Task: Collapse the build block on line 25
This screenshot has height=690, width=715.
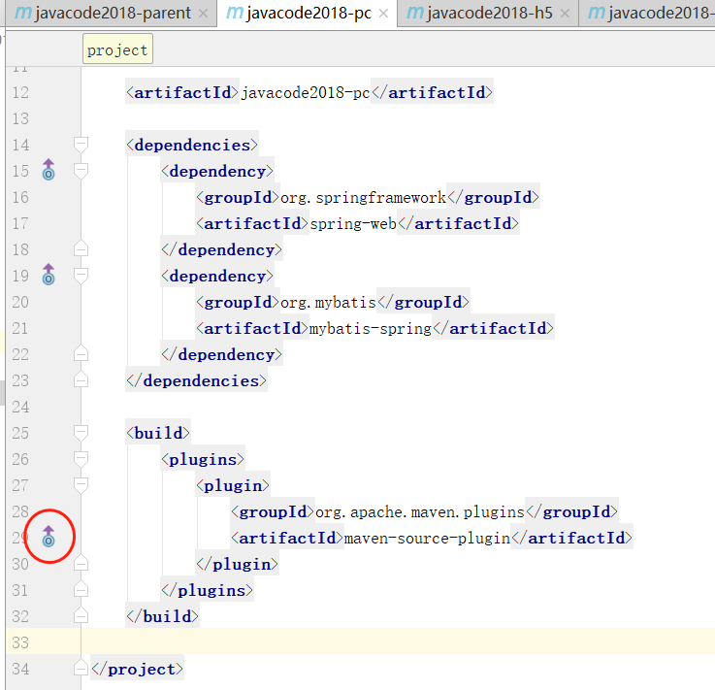Action: click(x=81, y=433)
